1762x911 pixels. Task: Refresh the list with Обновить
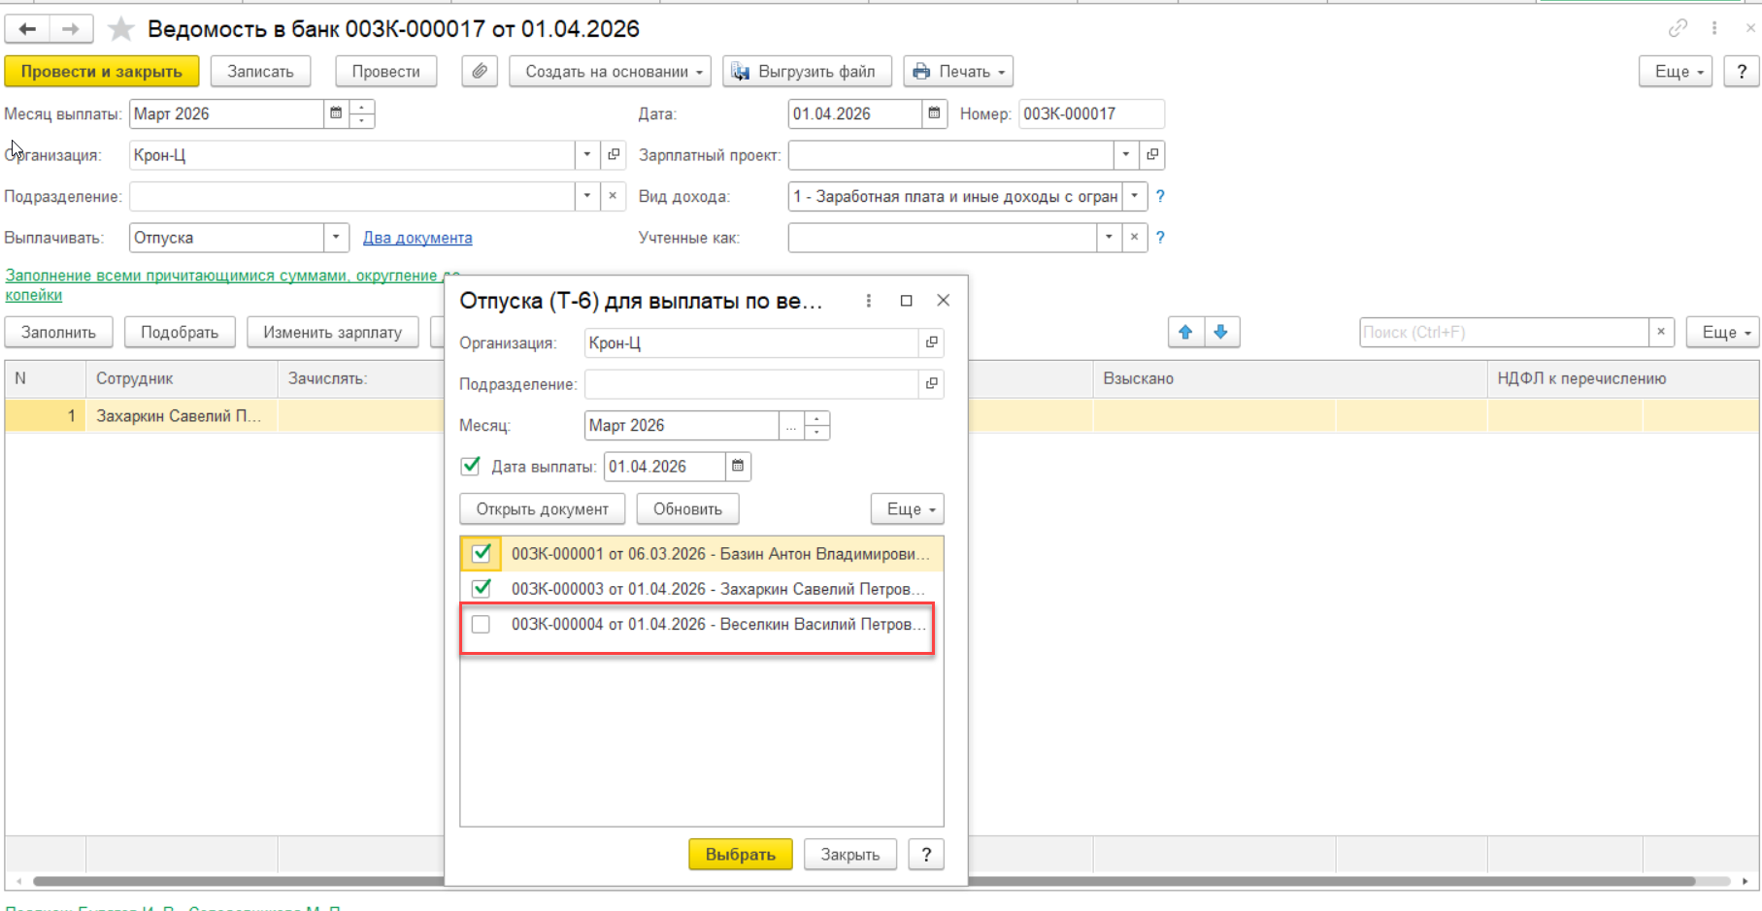coord(687,508)
